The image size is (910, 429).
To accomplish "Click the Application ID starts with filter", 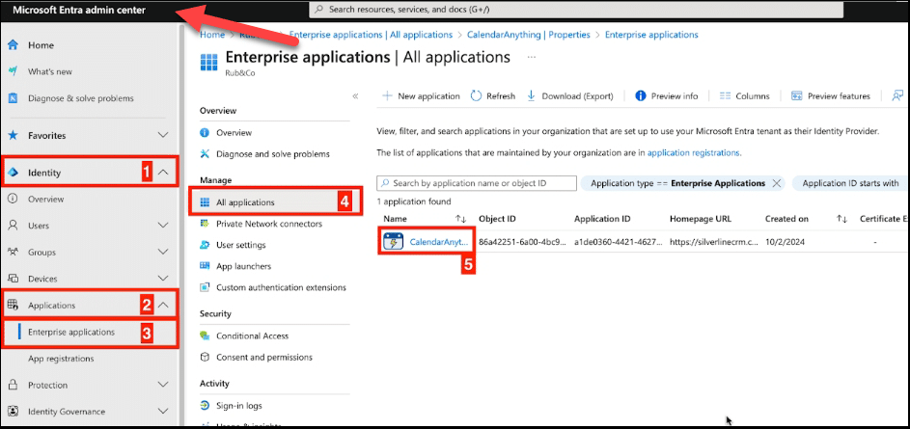I will click(x=850, y=183).
